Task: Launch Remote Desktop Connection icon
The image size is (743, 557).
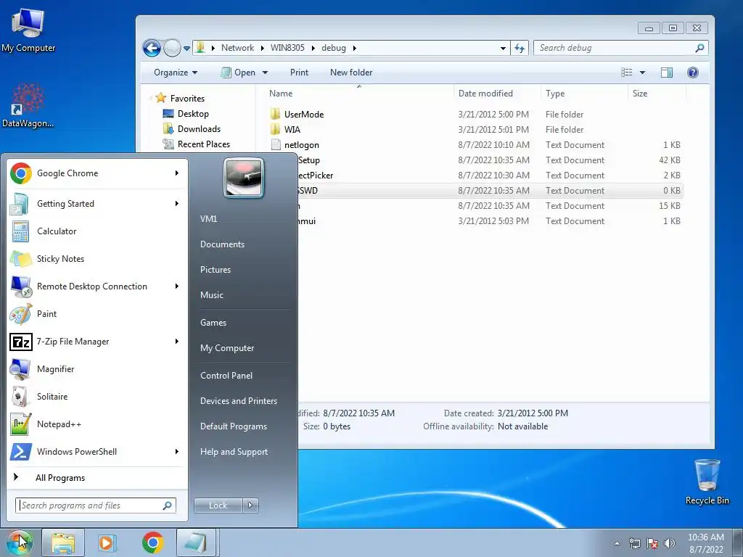Action: click(x=21, y=286)
